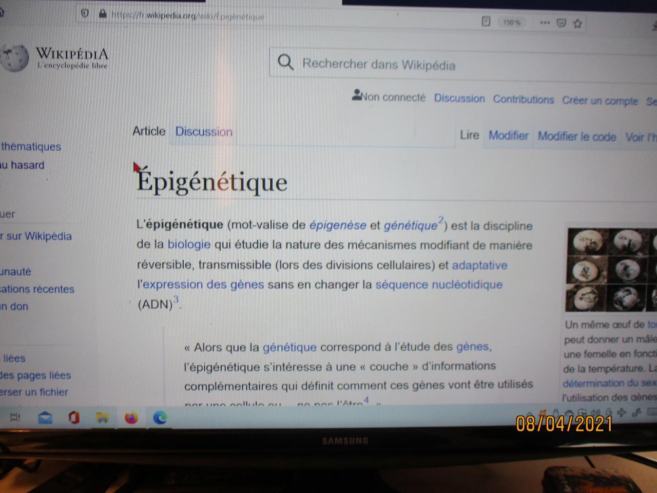Click footnote reference 3 after ADN
657x493 pixels.
(176, 299)
